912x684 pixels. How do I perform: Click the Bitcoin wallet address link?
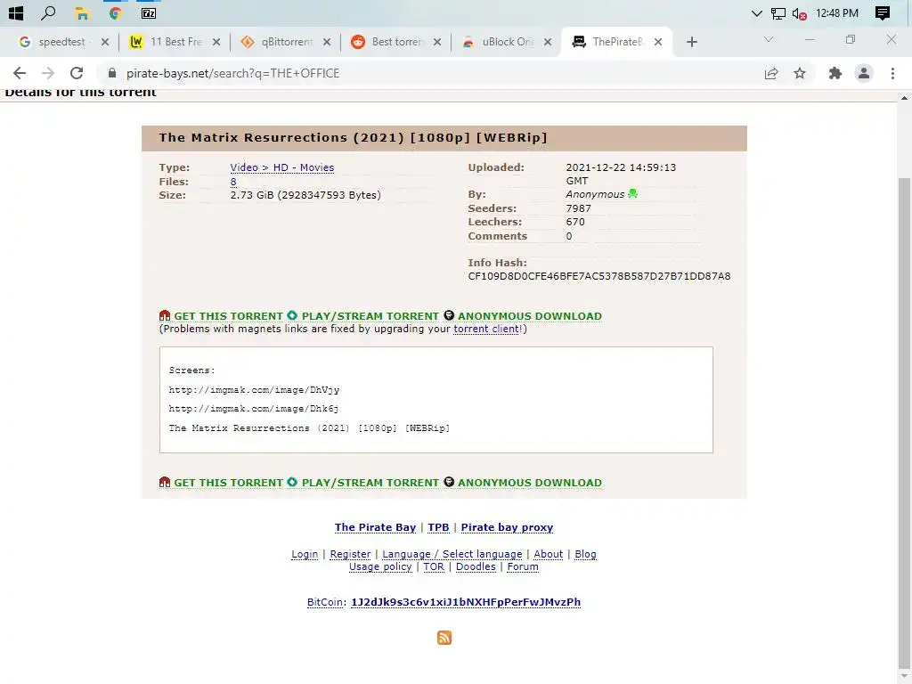click(x=466, y=602)
